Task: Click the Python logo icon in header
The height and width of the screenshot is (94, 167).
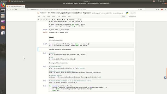Action: (x=127, y=13)
